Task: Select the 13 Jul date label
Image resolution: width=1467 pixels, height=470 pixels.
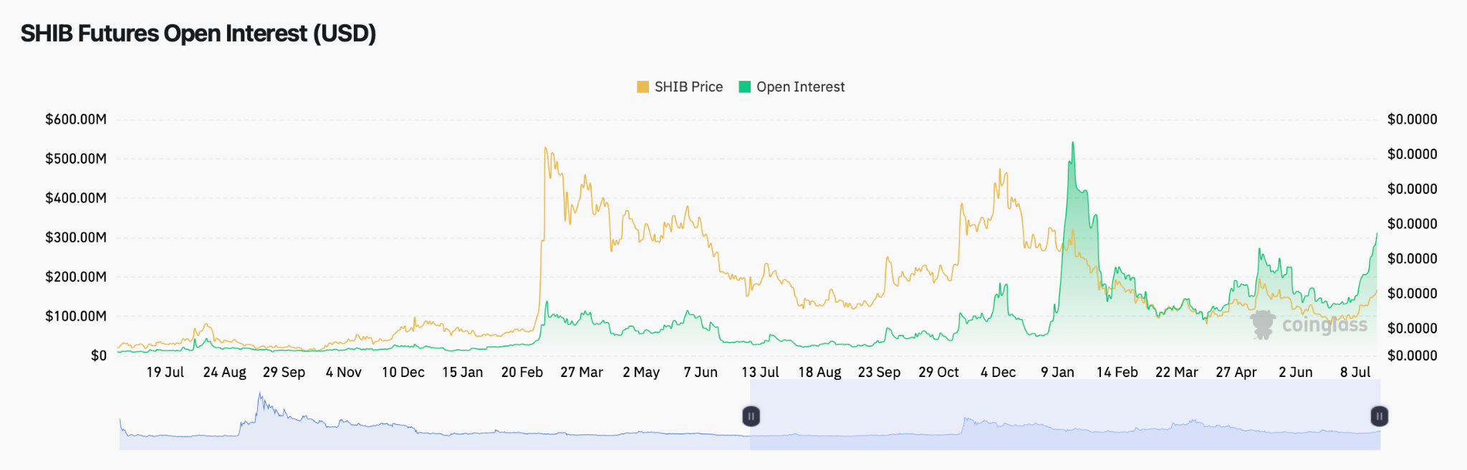Action: (760, 372)
